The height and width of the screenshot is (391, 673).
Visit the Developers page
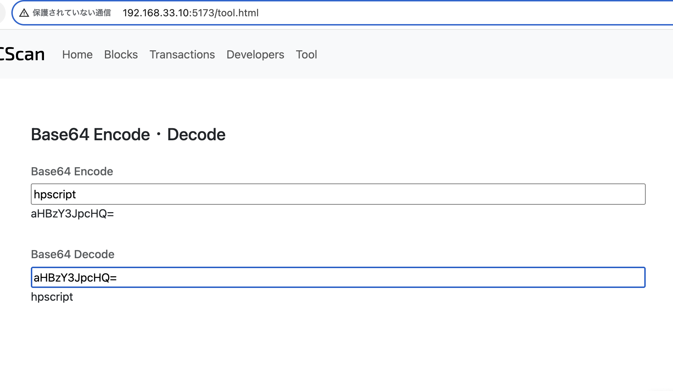click(255, 55)
